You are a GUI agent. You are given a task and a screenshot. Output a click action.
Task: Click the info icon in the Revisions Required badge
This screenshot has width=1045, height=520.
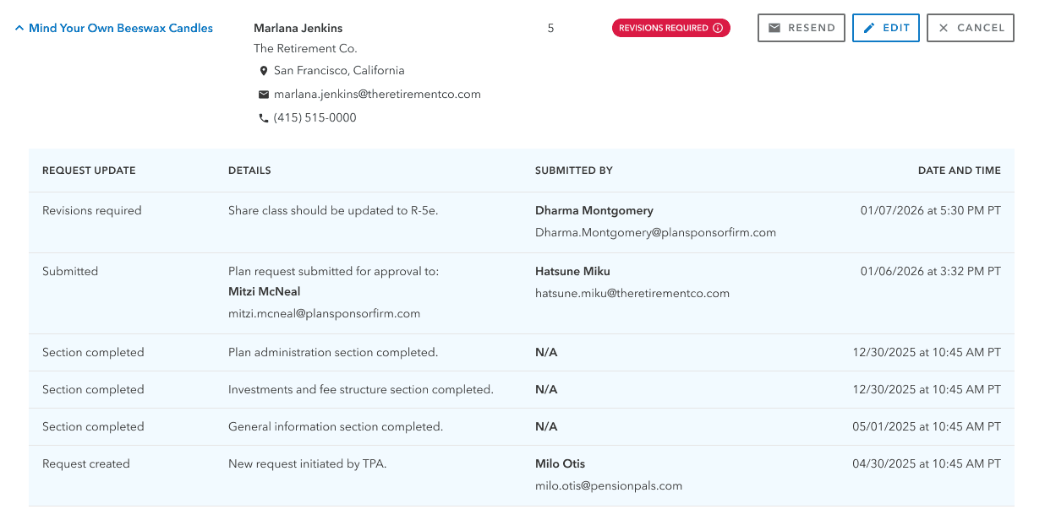pyautogui.click(x=718, y=28)
